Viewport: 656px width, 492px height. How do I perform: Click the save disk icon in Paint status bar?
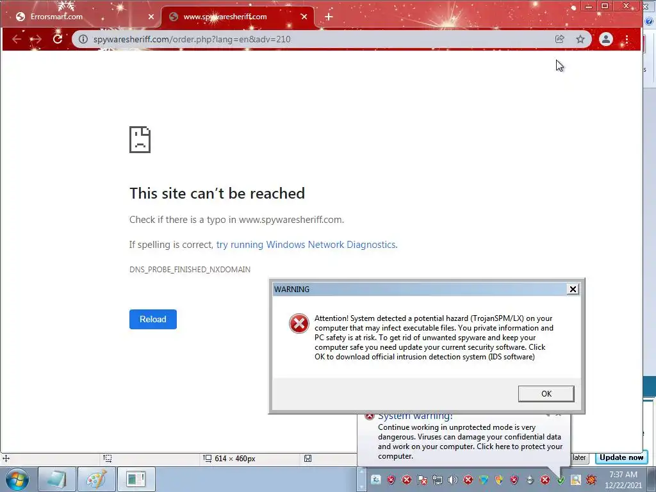(x=307, y=459)
